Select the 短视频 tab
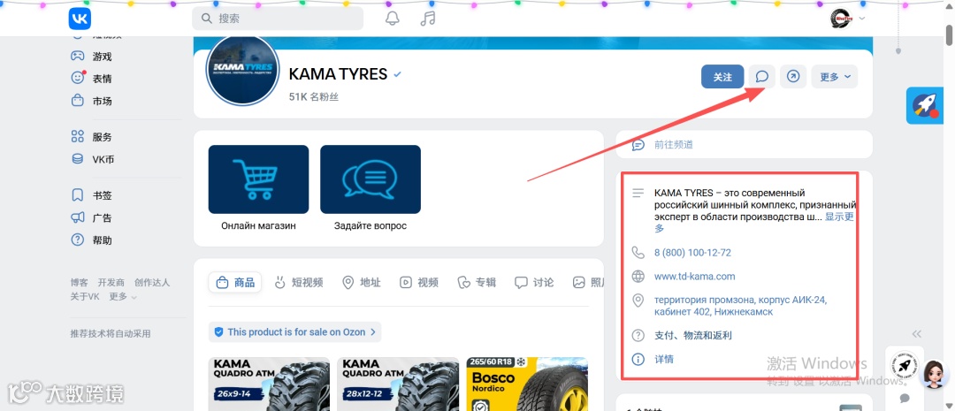 (299, 283)
